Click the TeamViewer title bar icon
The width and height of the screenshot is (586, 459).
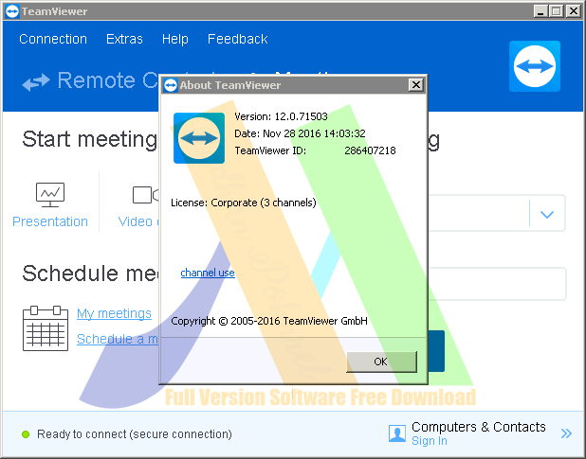[x=12, y=11]
